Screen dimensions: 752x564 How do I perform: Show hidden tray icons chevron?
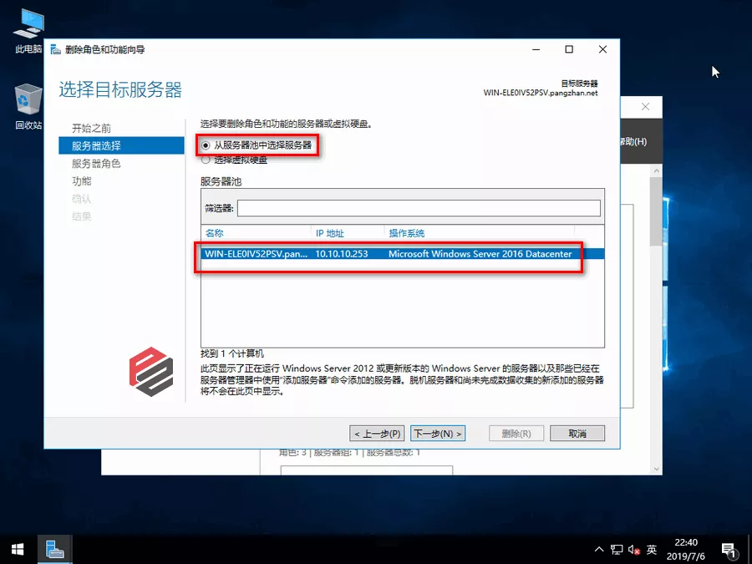[x=598, y=550]
